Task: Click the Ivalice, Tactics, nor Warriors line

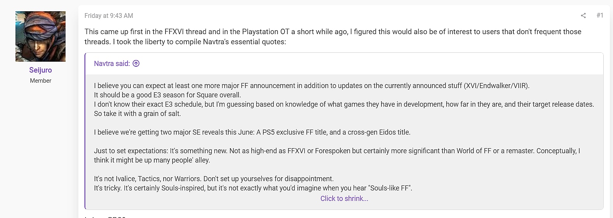Action: 214,179
